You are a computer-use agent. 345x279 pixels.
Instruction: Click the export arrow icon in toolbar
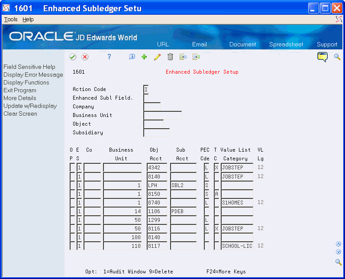[x=196, y=57]
